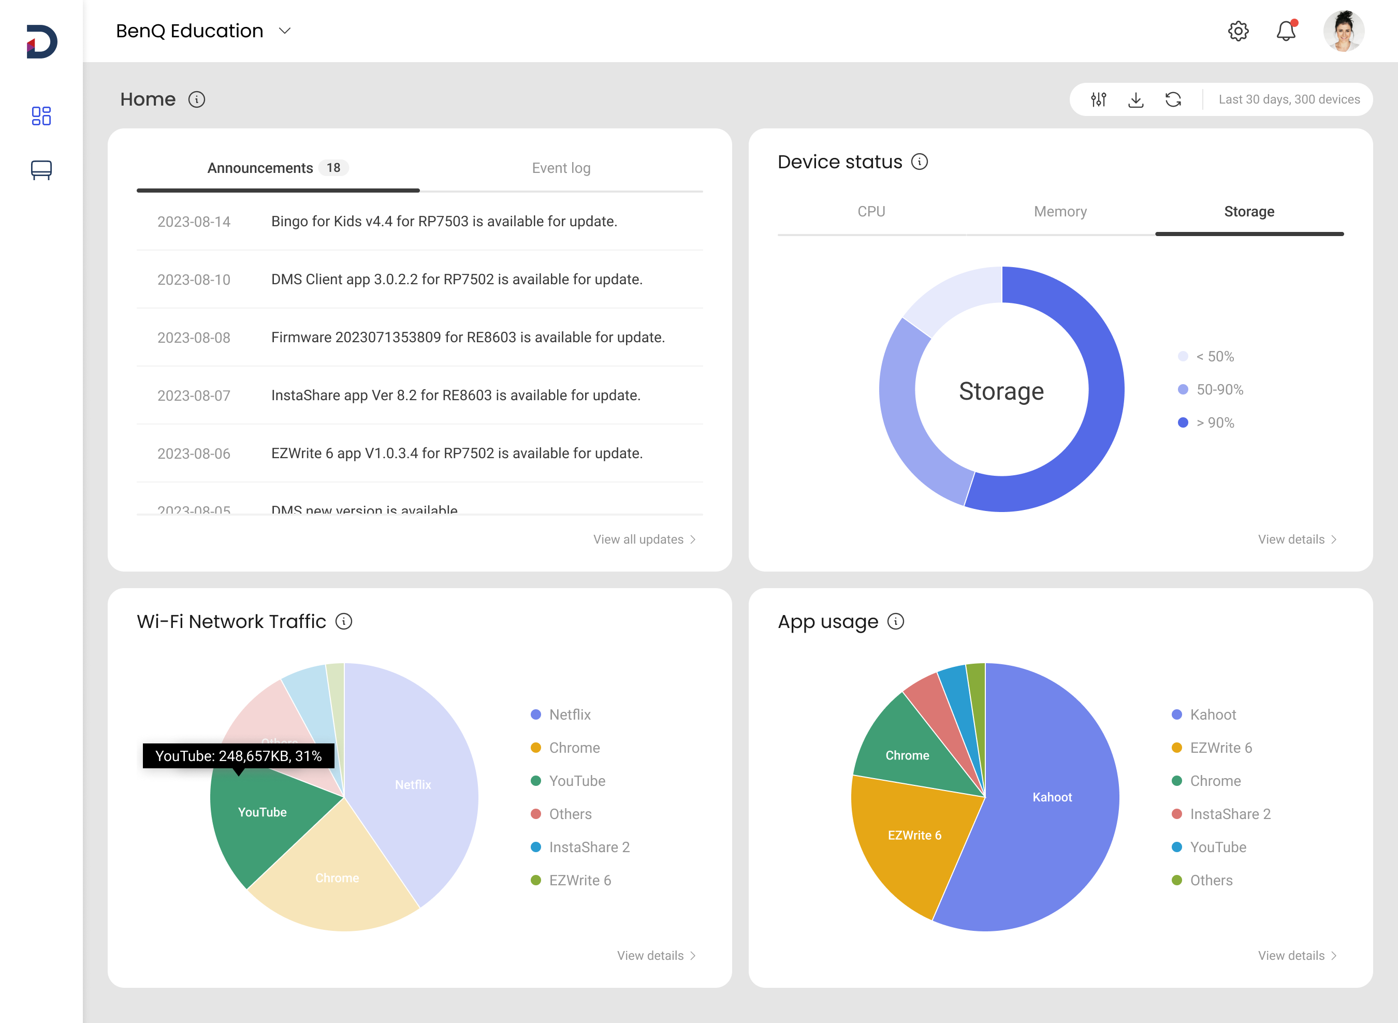Click the download report icon
The width and height of the screenshot is (1398, 1023).
pos(1135,100)
